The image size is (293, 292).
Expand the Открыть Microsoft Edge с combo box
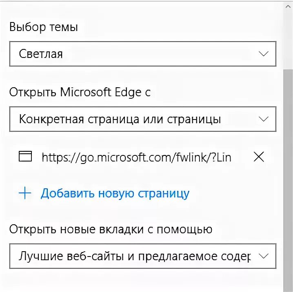[x=142, y=119]
